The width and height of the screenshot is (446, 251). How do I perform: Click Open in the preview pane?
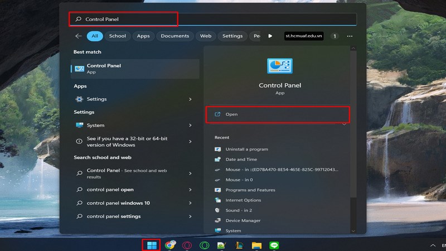[278, 114]
